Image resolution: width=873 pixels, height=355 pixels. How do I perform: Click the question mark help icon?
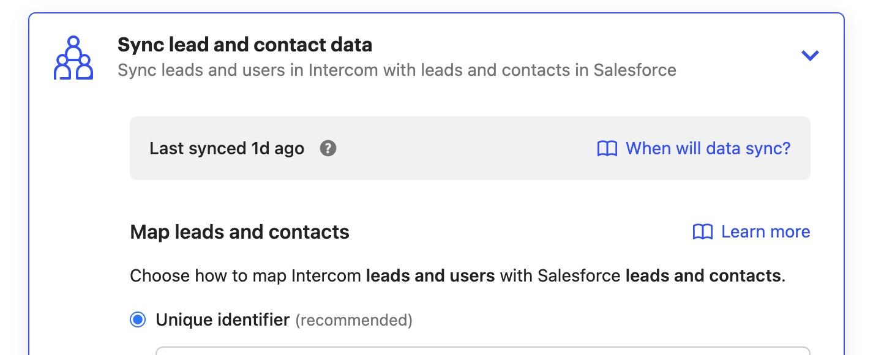pos(328,148)
